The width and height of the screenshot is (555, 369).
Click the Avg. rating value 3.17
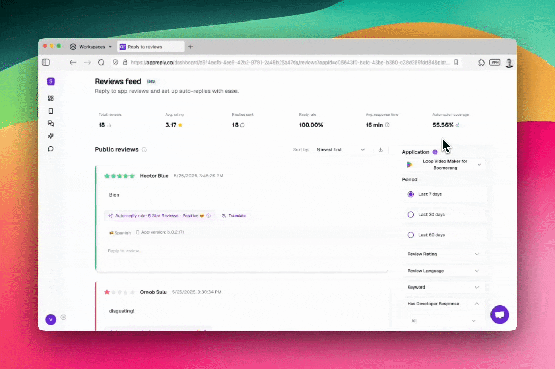[171, 125]
